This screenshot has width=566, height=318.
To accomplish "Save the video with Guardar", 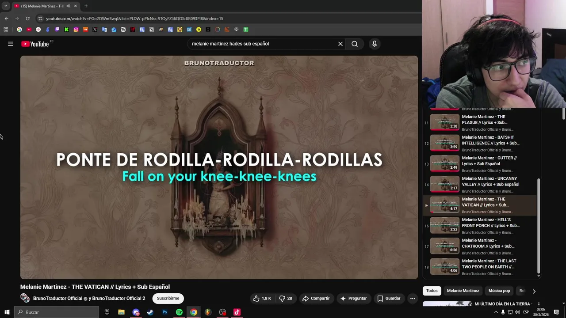I will tap(389, 299).
